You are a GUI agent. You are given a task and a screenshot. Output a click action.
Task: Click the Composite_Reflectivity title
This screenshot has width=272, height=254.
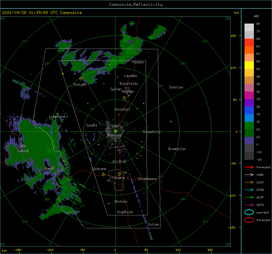coord(136,5)
